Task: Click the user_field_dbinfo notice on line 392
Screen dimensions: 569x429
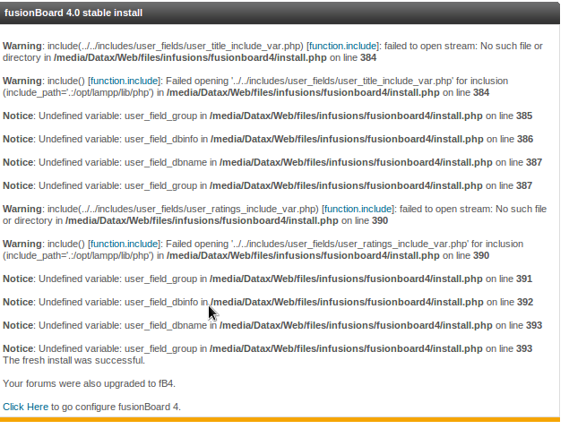Action: tap(268, 302)
